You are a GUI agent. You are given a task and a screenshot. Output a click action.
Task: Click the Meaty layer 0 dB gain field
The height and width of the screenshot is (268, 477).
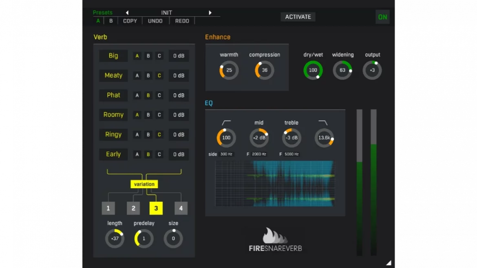[x=179, y=76]
